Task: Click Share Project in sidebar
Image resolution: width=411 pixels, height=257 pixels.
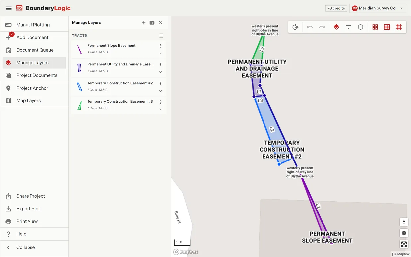Action: (34, 196)
